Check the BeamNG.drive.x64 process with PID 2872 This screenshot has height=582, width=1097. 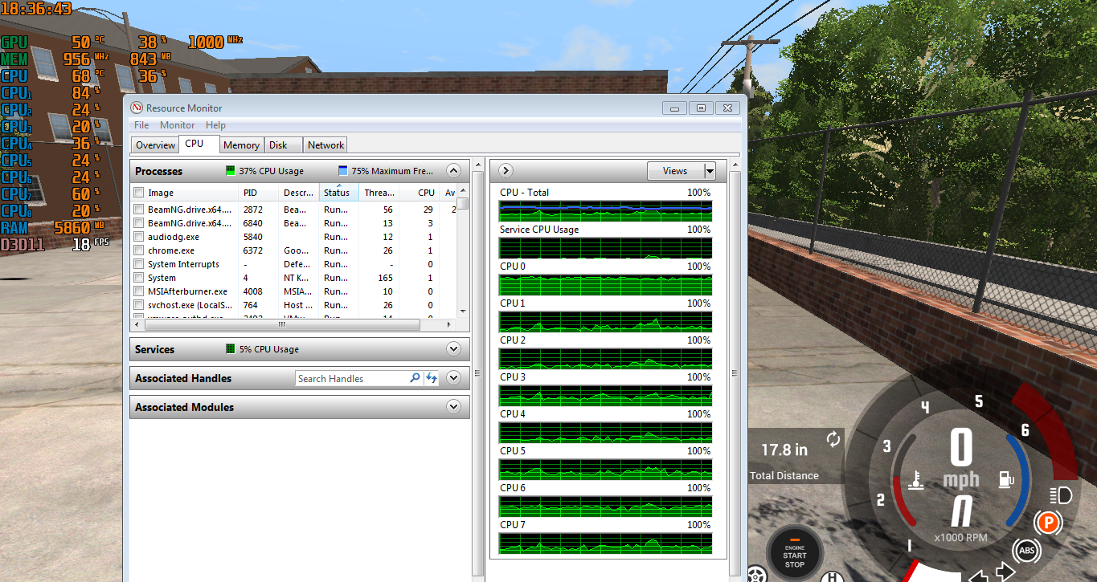coord(139,210)
